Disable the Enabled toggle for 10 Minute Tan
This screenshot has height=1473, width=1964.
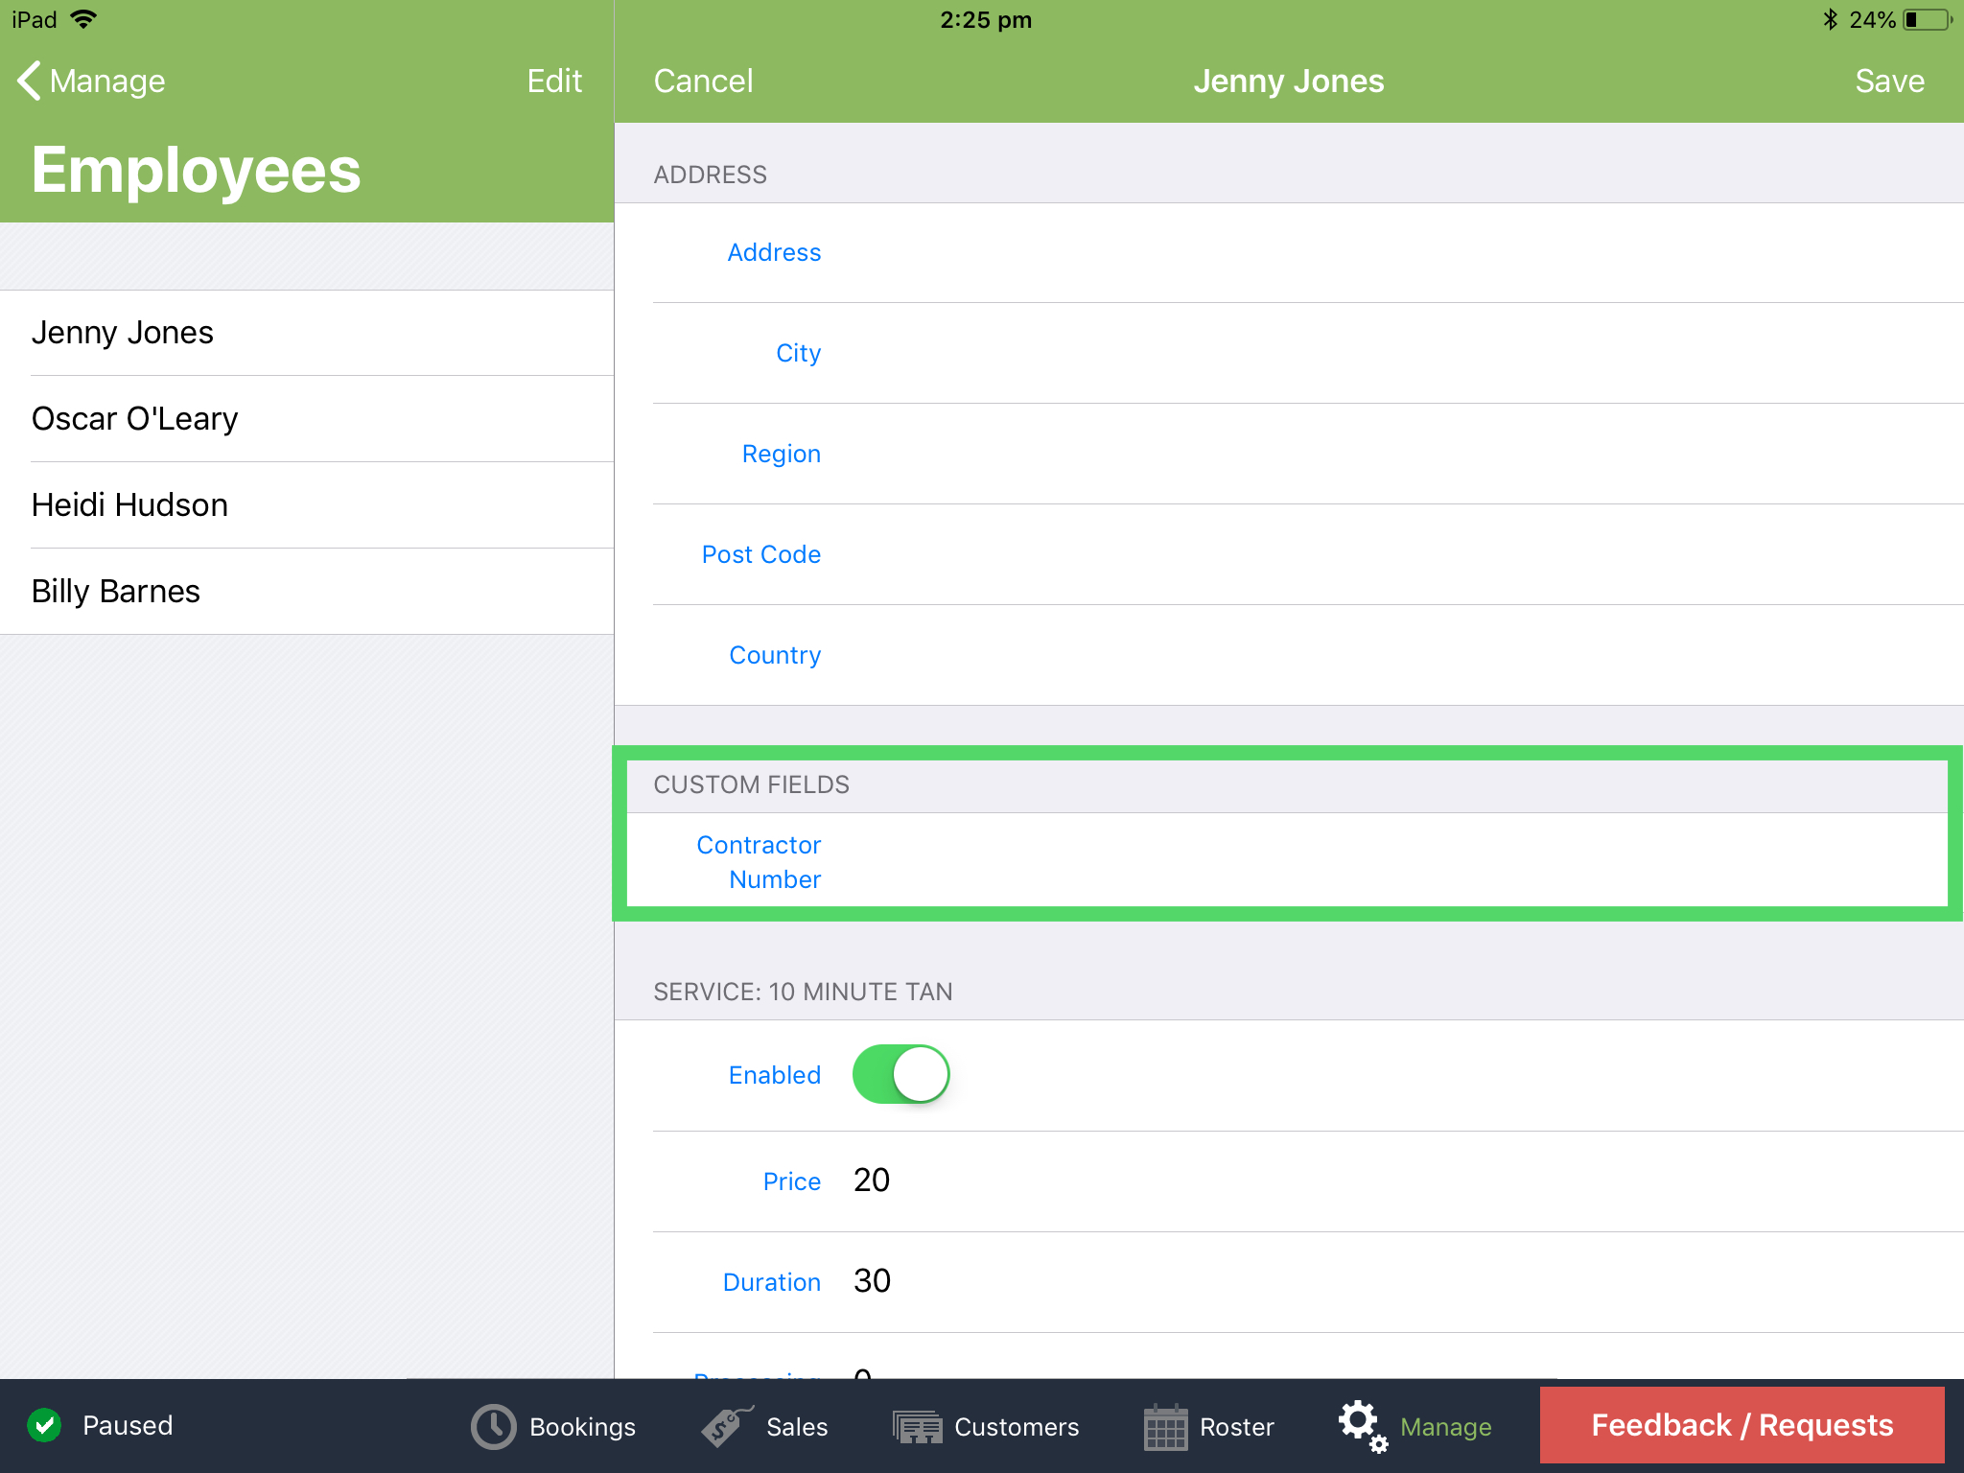pyautogui.click(x=900, y=1074)
